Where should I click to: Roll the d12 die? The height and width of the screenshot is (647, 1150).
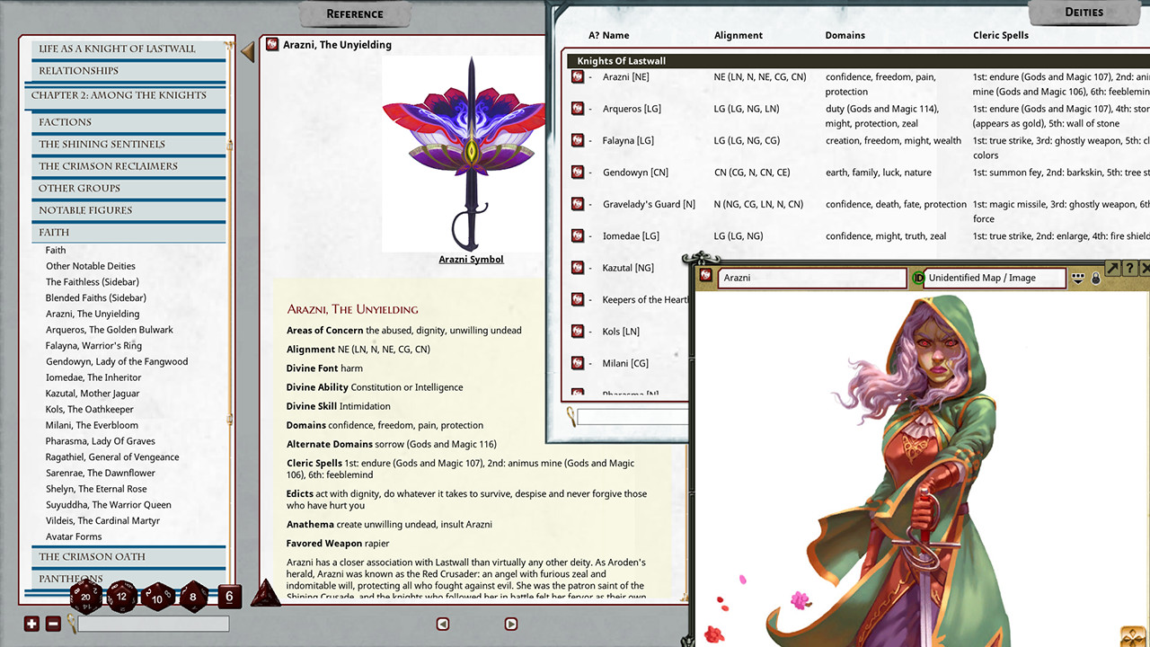pyautogui.click(x=121, y=596)
